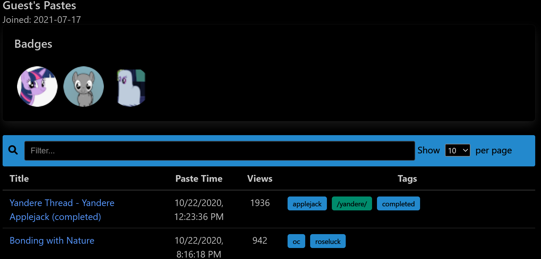This screenshot has height=259, width=541.
Task: Click paste time 10/22/2020, 12:23:36 PM
Action: tap(199, 210)
